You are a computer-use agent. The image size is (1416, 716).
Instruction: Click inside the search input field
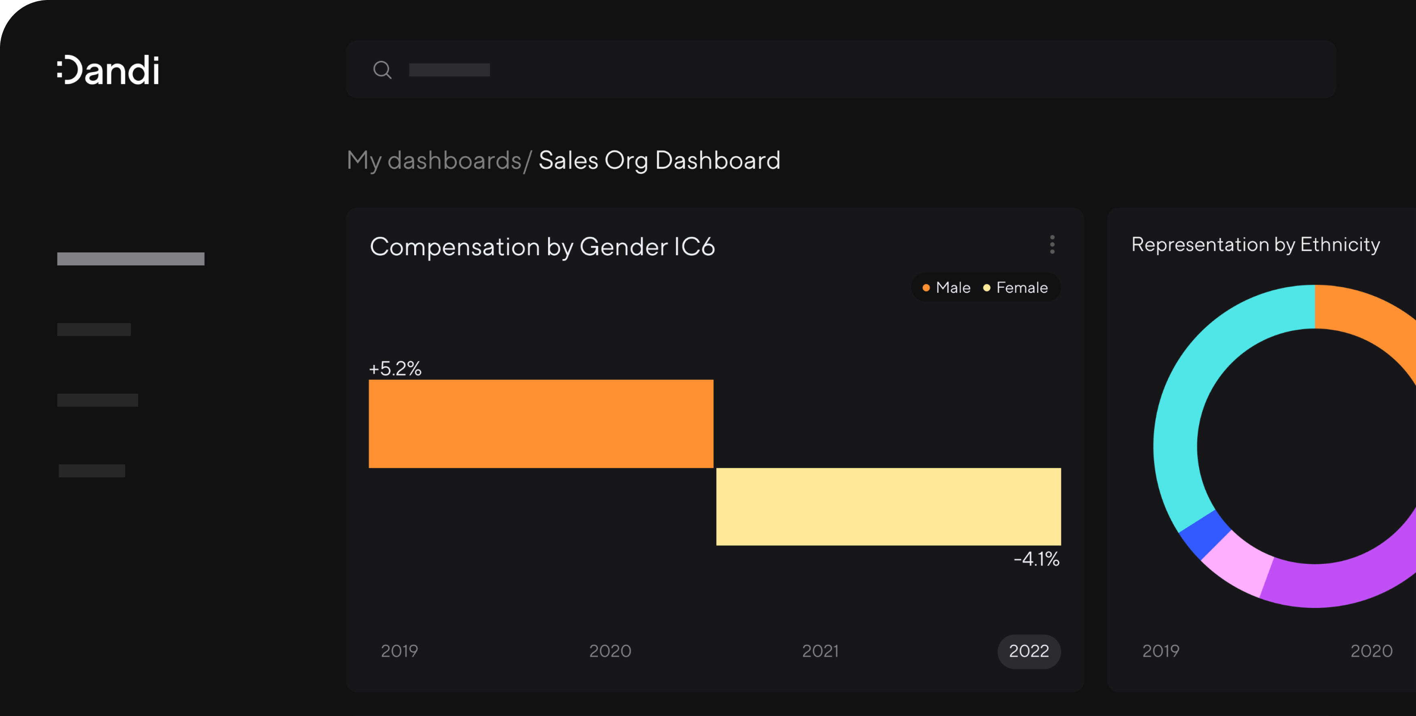click(x=825, y=70)
